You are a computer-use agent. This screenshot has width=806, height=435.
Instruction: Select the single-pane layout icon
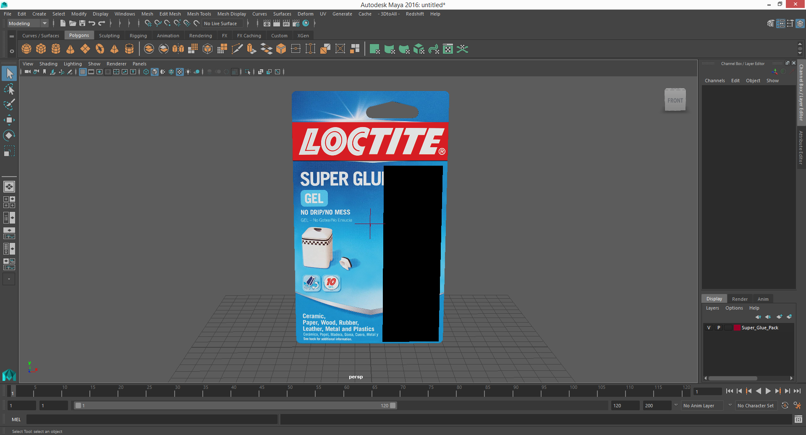pos(9,187)
